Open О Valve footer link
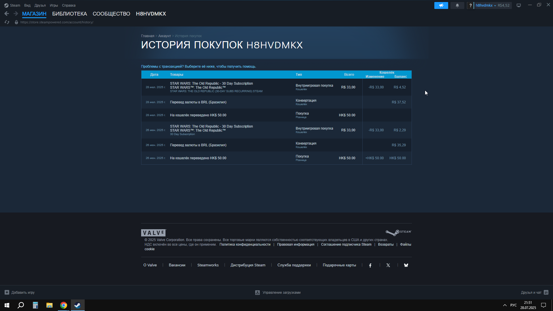 (150, 265)
